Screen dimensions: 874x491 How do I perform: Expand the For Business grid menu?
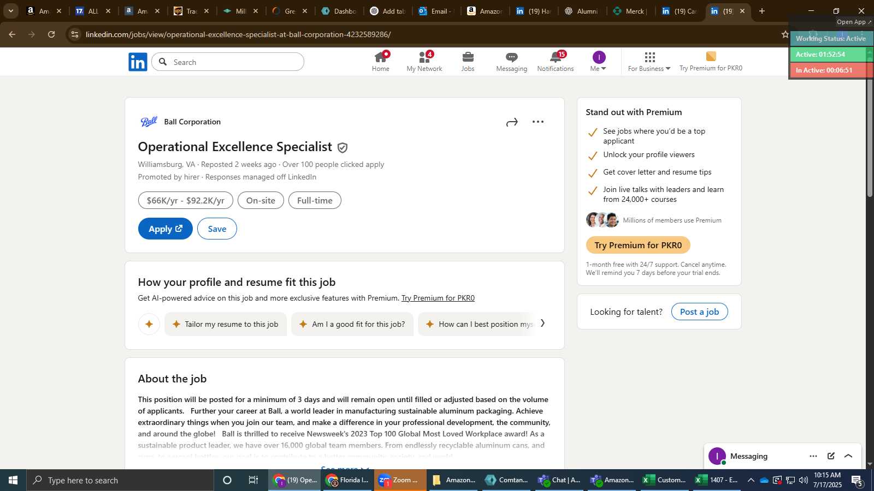tap(649, 62)
